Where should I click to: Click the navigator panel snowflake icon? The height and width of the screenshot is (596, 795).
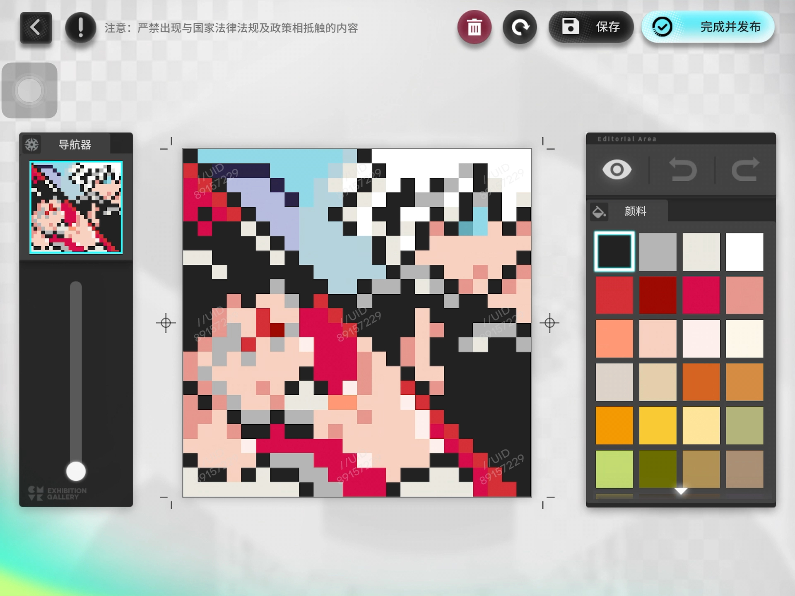pos(32,144)
